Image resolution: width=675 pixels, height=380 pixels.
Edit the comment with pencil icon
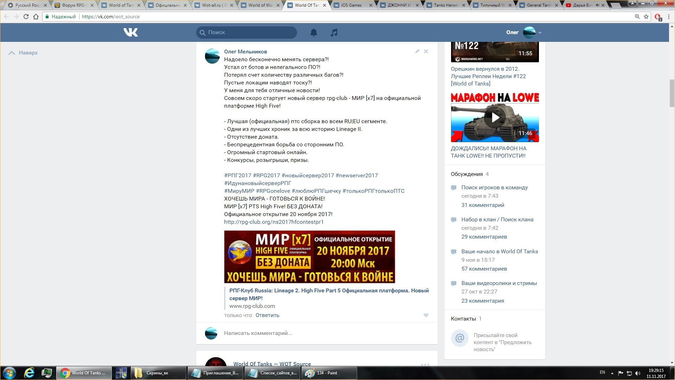click(x=417, y=51)
